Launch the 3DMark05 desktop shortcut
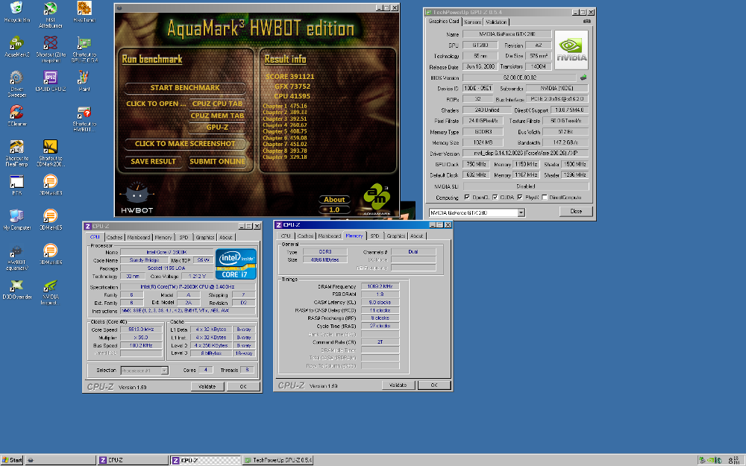 (51, 220)
